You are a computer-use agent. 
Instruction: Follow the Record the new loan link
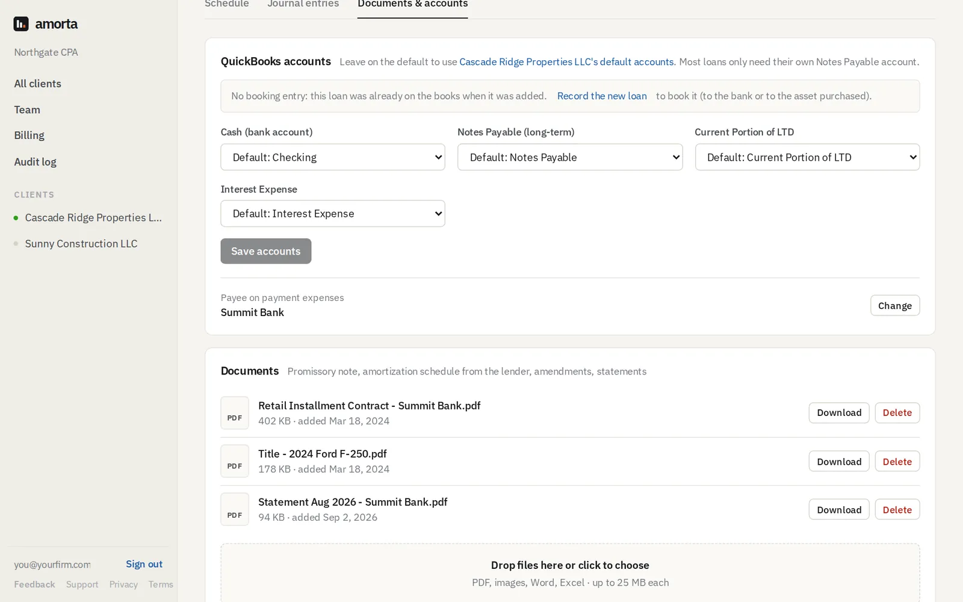[602, 96]
